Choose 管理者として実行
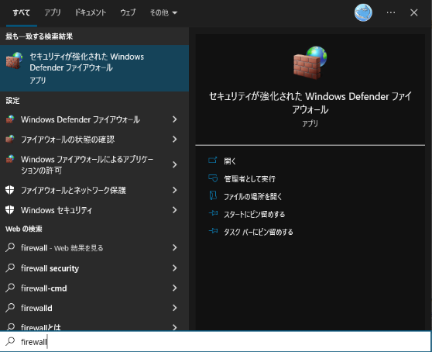The height and width of the screenshot is (352, 432). coord(249,179)
